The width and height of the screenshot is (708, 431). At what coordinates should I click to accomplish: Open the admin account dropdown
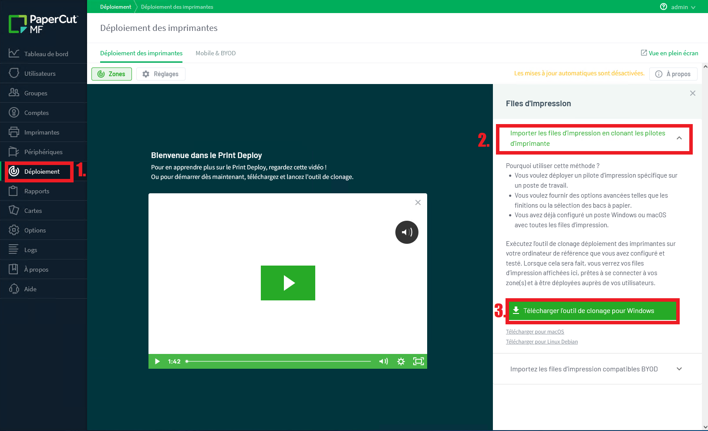(x=681, y=7)
